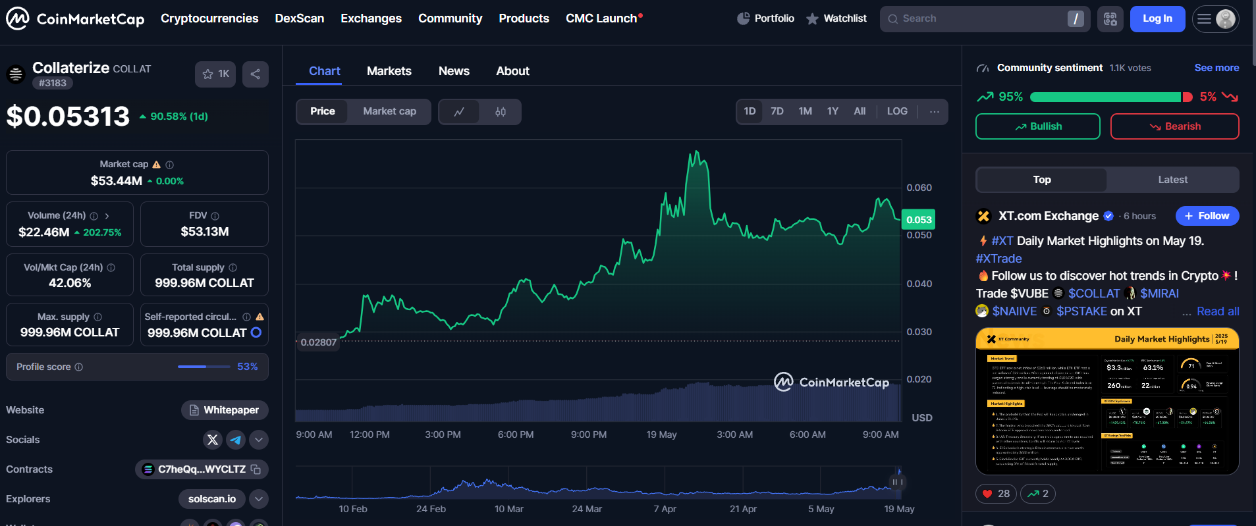The height and width of the screenshot is (526, 1256).
Task: Expand more Socials links
Action: [259, 440]
